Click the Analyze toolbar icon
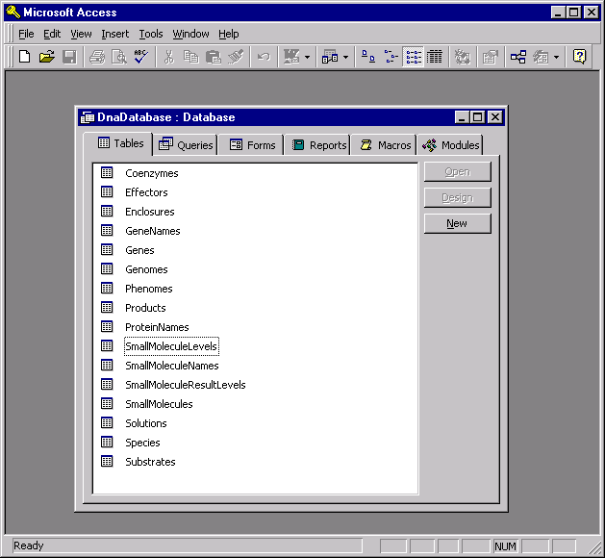The width and height of the screenshot is (605, 558). tap(330, 57)
